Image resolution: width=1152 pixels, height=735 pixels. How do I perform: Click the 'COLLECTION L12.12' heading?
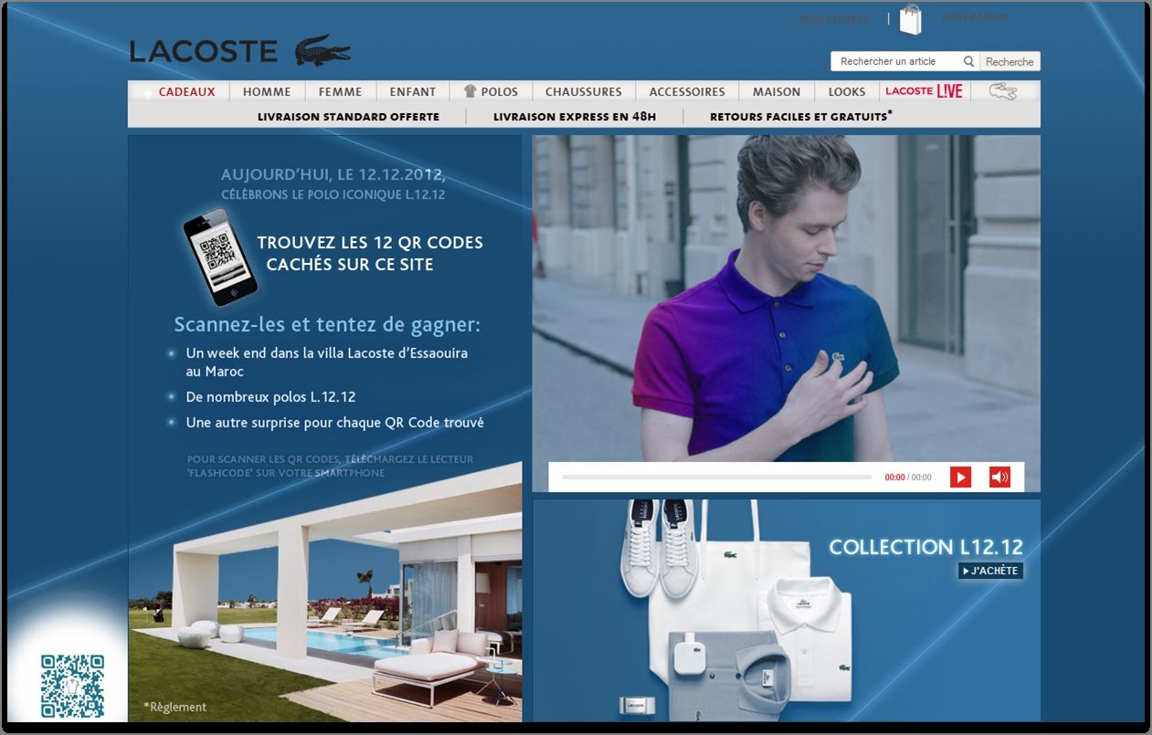925,547
